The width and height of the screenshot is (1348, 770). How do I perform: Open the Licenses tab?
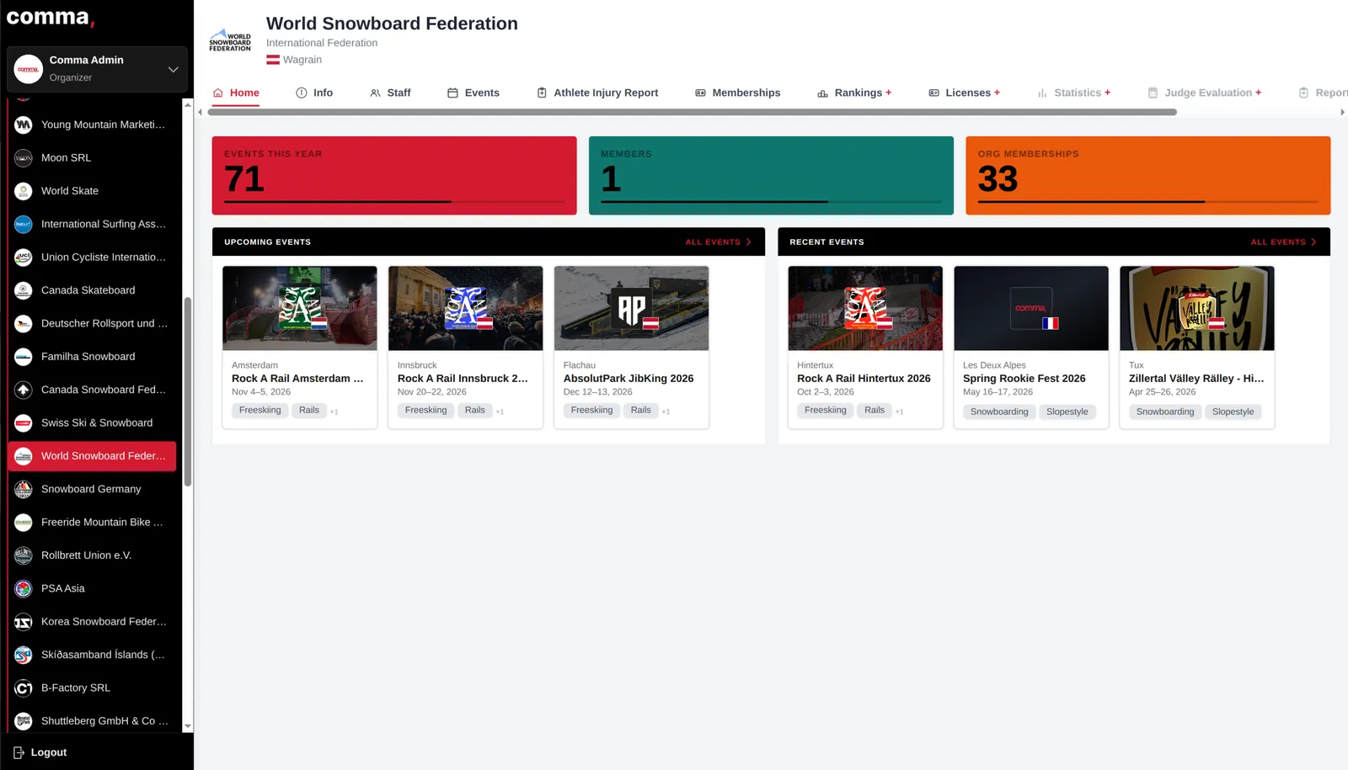[x=964, y=93]
